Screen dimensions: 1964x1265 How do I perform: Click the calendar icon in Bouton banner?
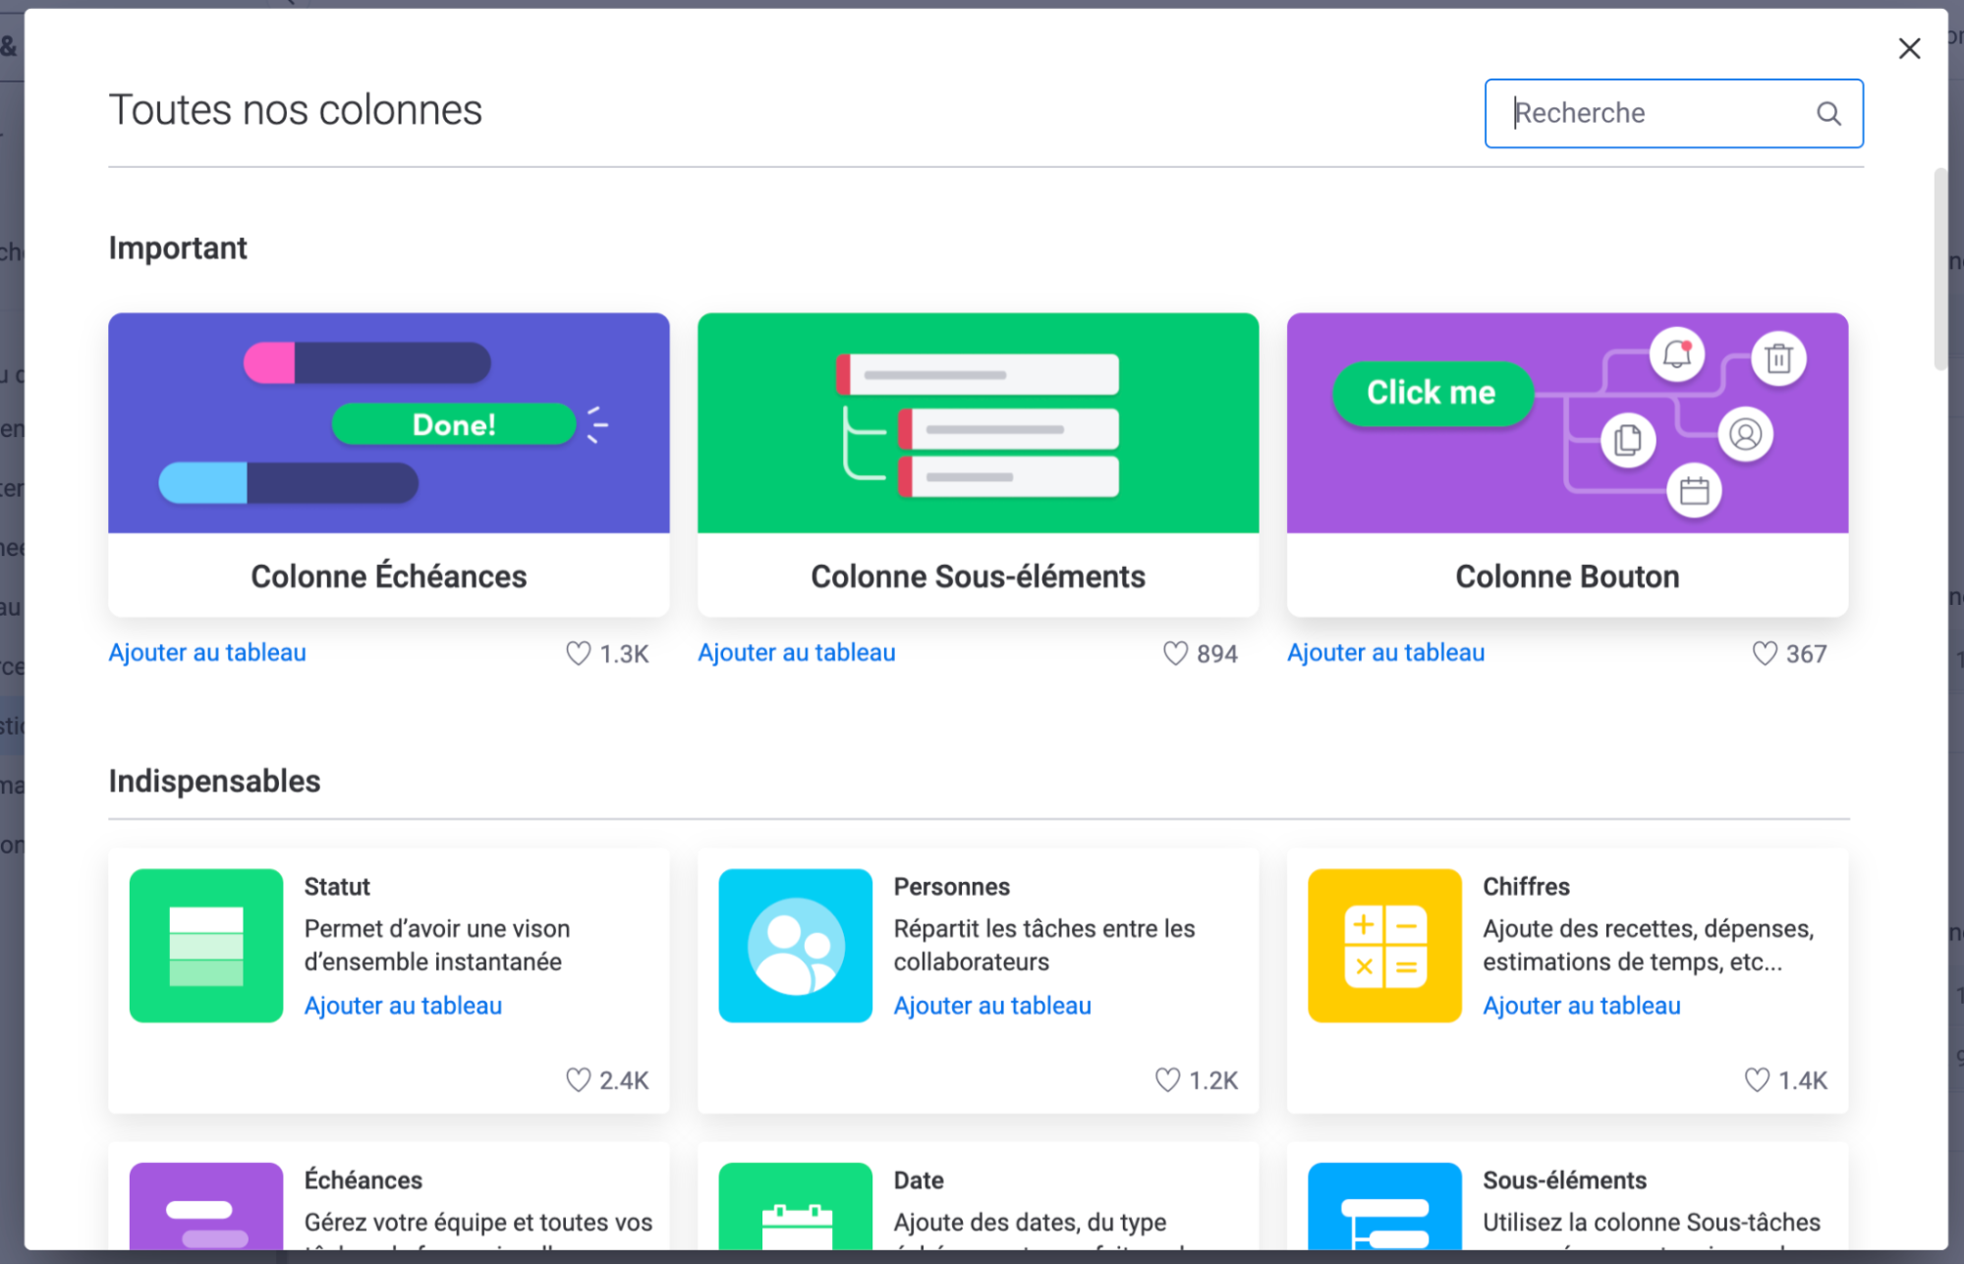click(1694, 490)
